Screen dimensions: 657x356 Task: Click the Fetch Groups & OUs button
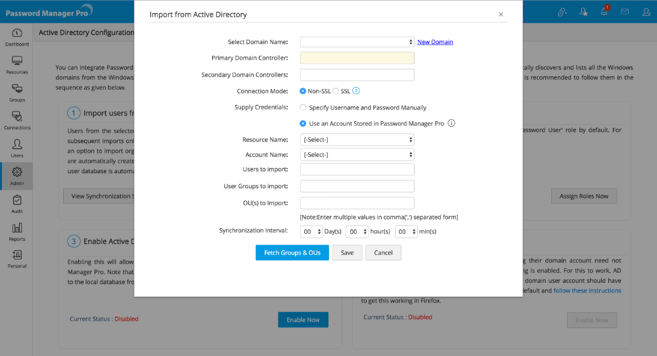(292, 252)
